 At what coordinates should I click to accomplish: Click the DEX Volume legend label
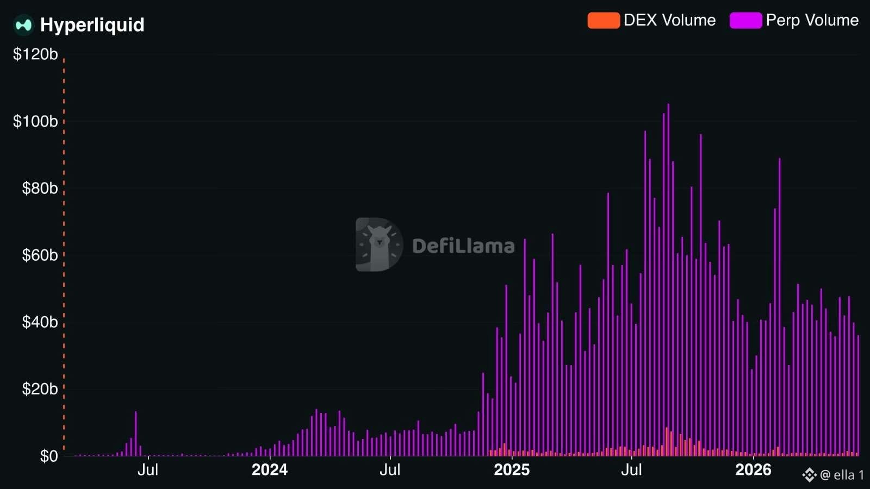click(x=670, y=21)
